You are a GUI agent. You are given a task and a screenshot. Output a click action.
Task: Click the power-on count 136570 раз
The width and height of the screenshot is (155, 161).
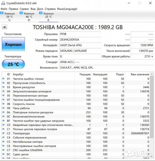pos(142,51)
